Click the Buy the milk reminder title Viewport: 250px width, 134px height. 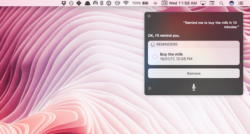tap(171, 54)
